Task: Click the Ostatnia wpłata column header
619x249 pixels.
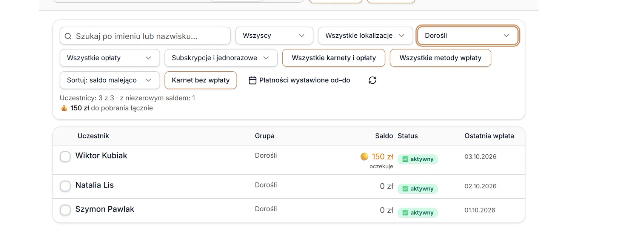Action: (x=489, y=136)
